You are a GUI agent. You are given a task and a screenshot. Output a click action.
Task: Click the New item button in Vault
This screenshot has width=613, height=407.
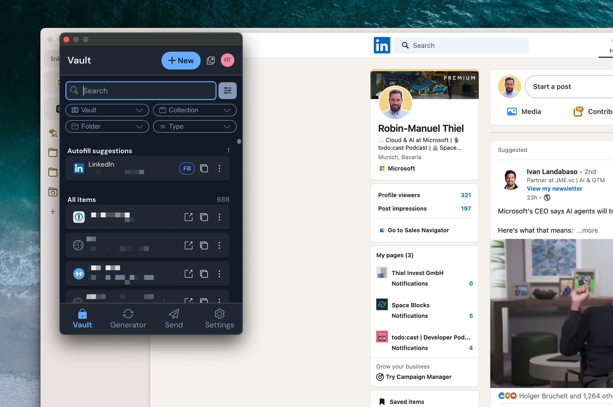point(181,60)
